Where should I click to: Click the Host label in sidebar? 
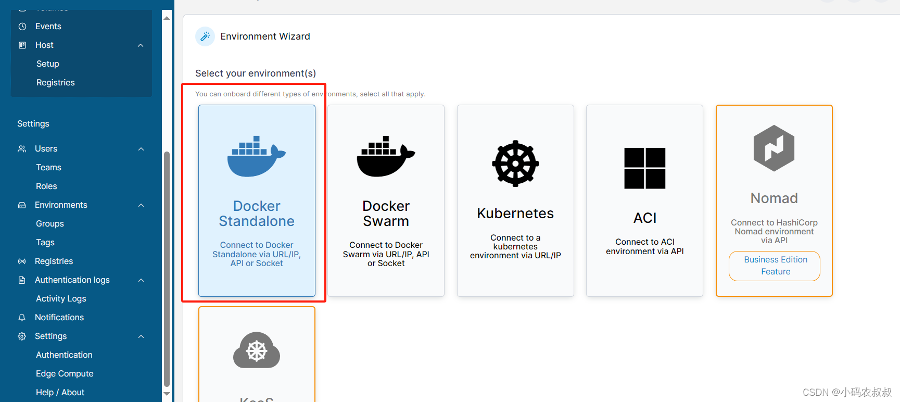[44, 45]
